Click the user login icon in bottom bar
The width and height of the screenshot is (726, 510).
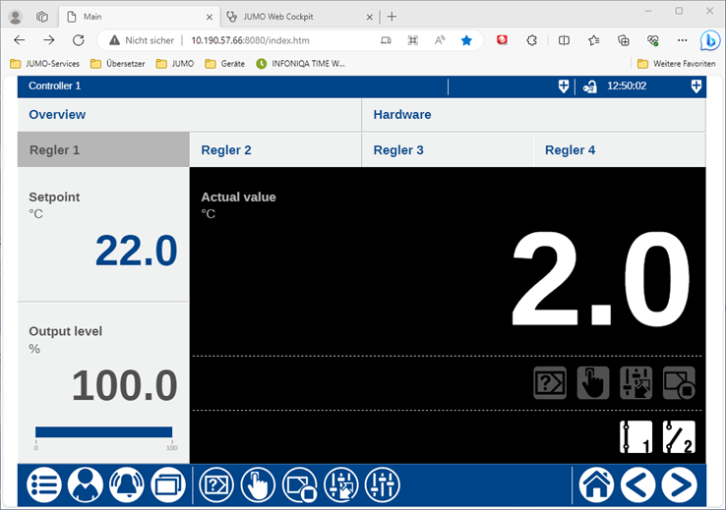coord(86,485)
